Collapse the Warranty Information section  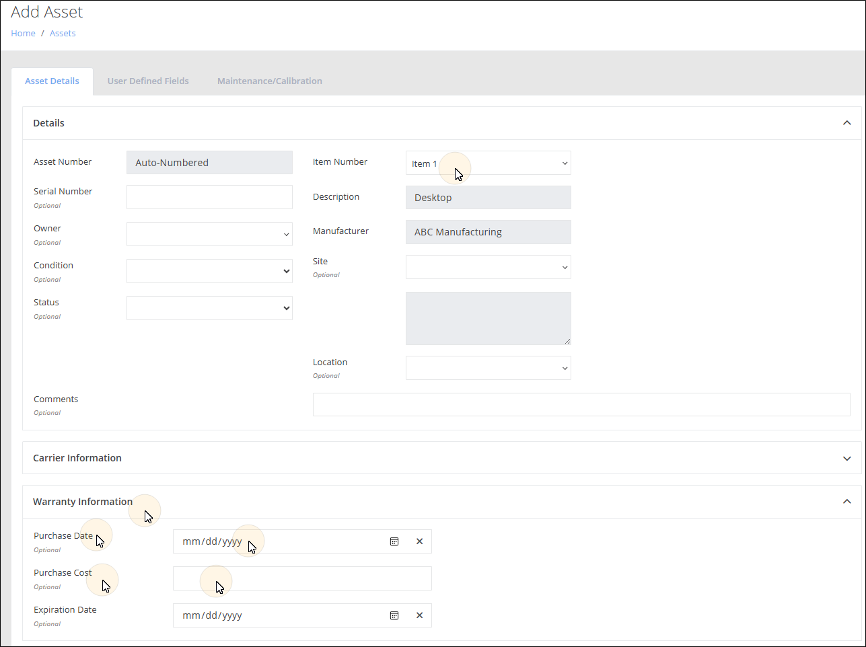[847, 502]
